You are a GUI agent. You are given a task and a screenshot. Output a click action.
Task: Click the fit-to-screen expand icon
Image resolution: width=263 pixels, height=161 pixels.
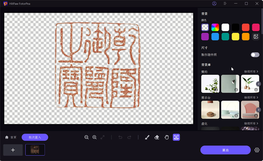click(x=103, y=137)
